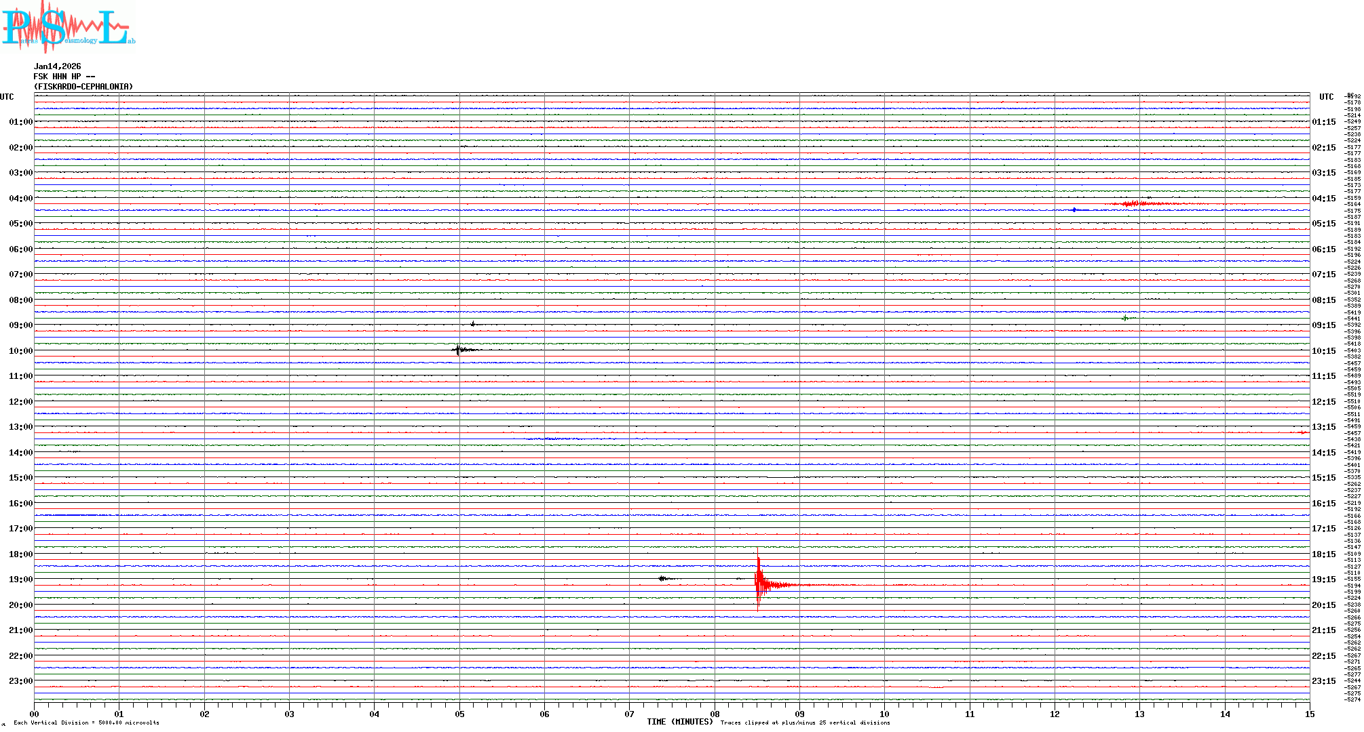Viewport: 1364px width, 732px height.
Task: Click the left UTC axis header
Action: (x=7, y=97)
